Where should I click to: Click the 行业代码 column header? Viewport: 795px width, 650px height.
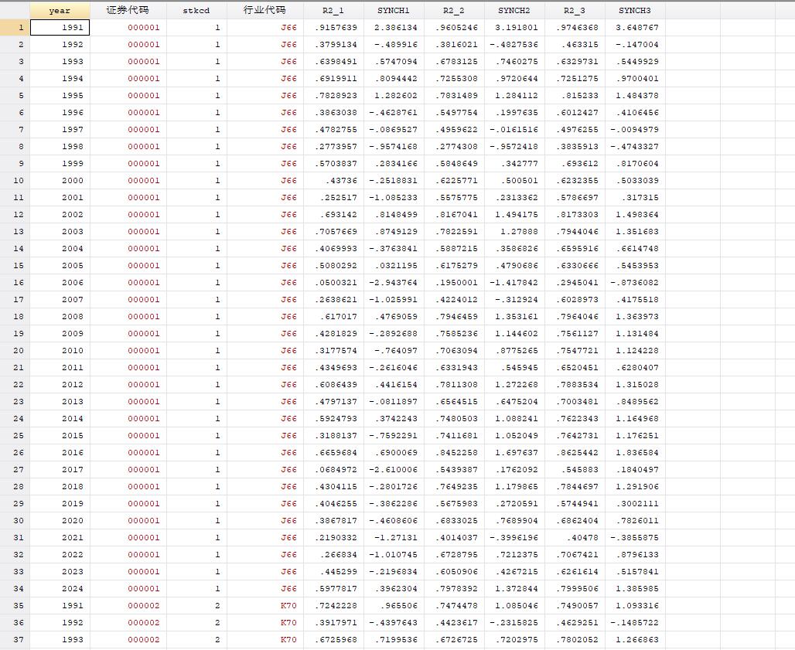pos(264,10)
